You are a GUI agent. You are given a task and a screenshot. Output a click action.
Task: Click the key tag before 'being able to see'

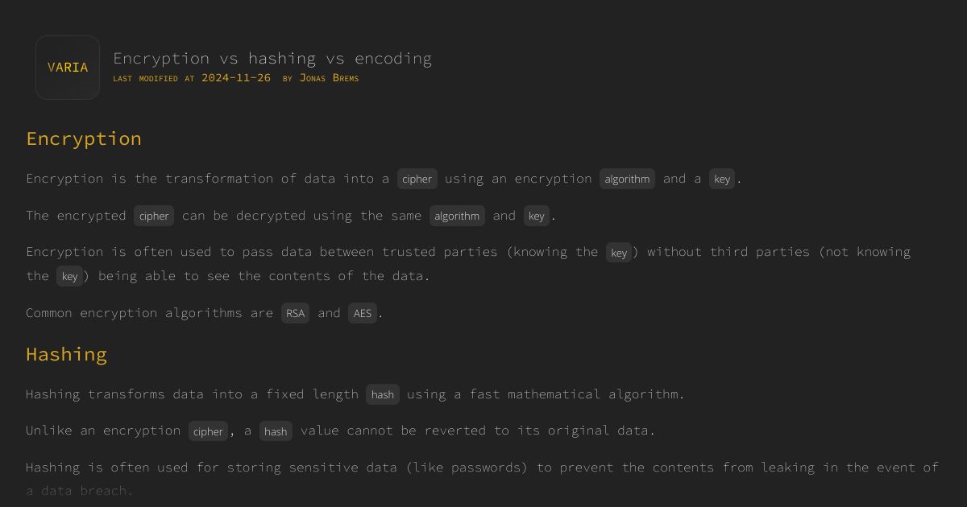click(70, 276)
